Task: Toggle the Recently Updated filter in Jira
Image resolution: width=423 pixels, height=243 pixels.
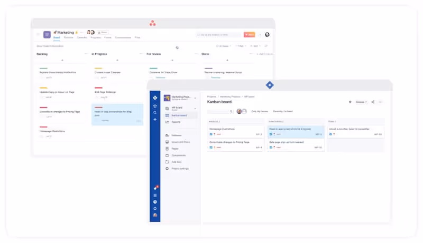Action: [x=283, y=111]
